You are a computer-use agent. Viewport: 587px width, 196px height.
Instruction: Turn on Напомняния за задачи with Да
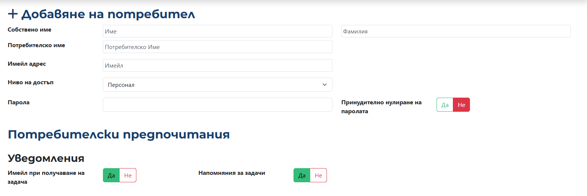coord(302,175)
